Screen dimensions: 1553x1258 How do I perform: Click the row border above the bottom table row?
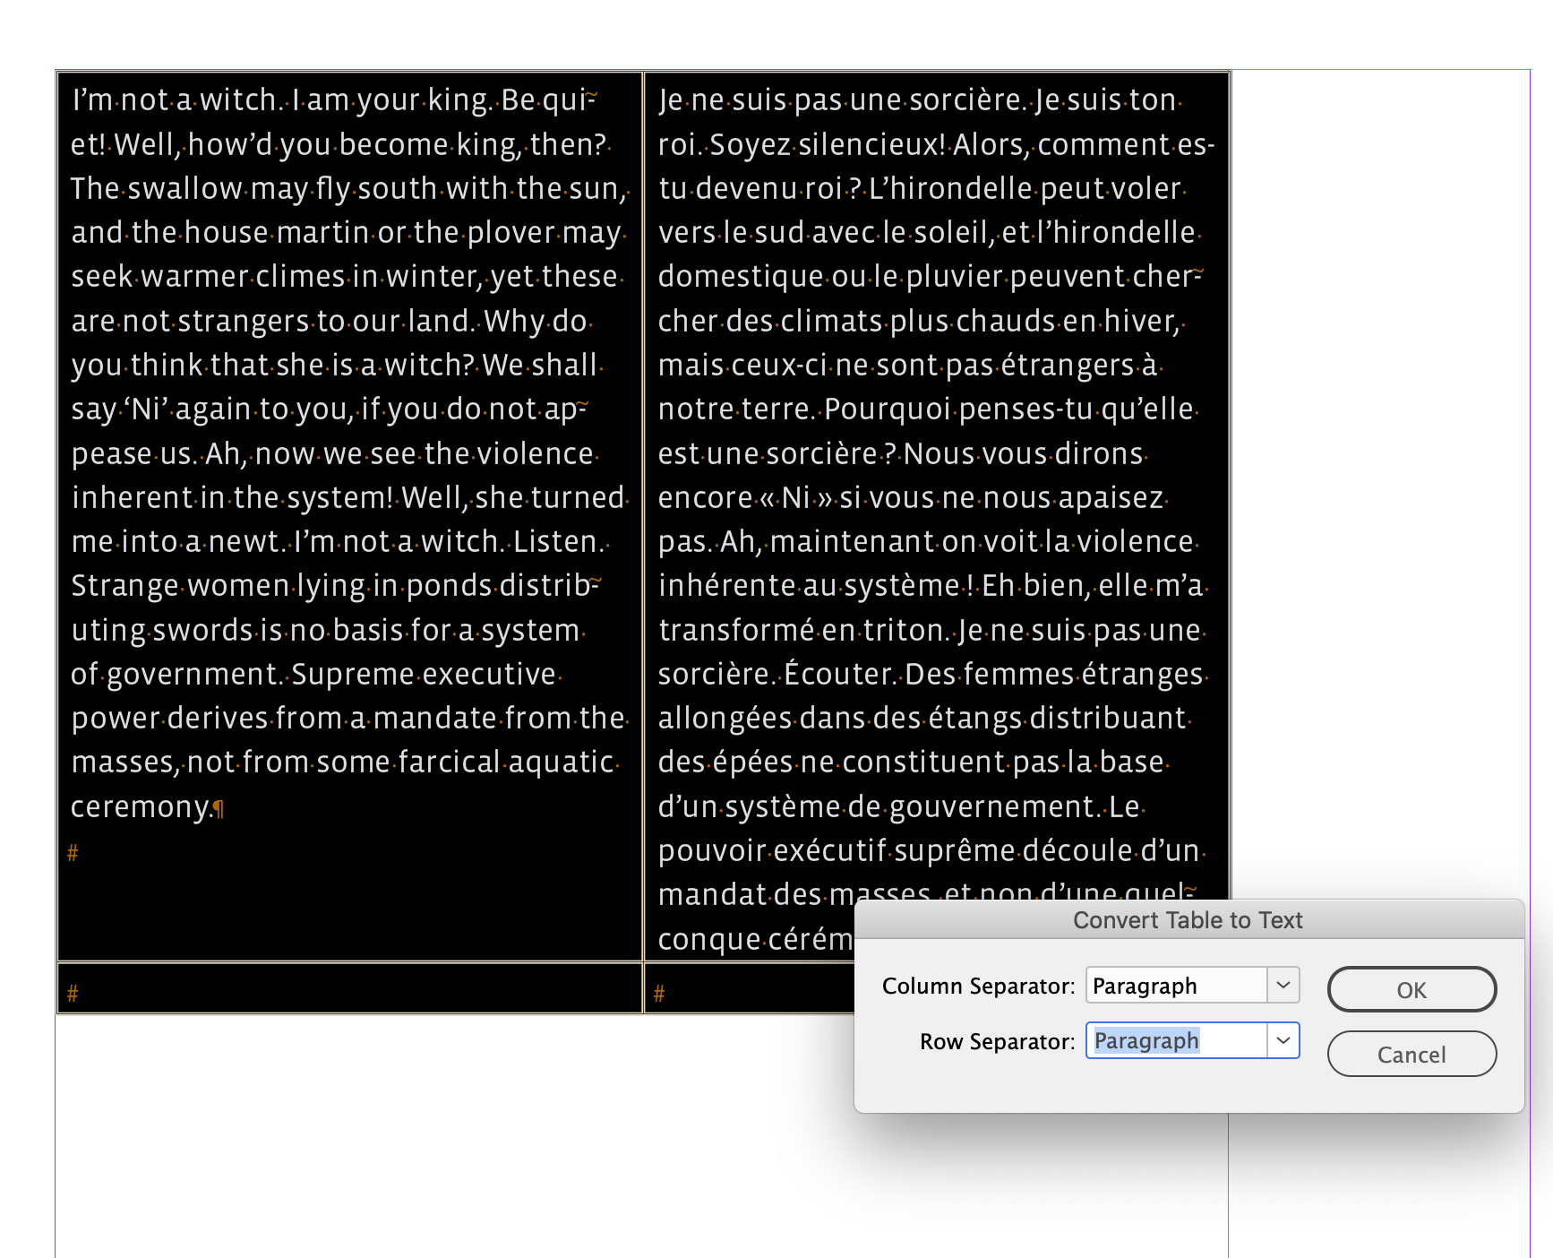tap(349, 961)
